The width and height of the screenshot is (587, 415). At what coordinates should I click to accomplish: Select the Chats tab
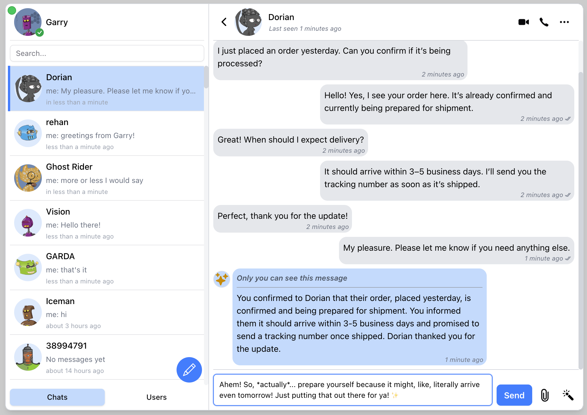[57, 397]
